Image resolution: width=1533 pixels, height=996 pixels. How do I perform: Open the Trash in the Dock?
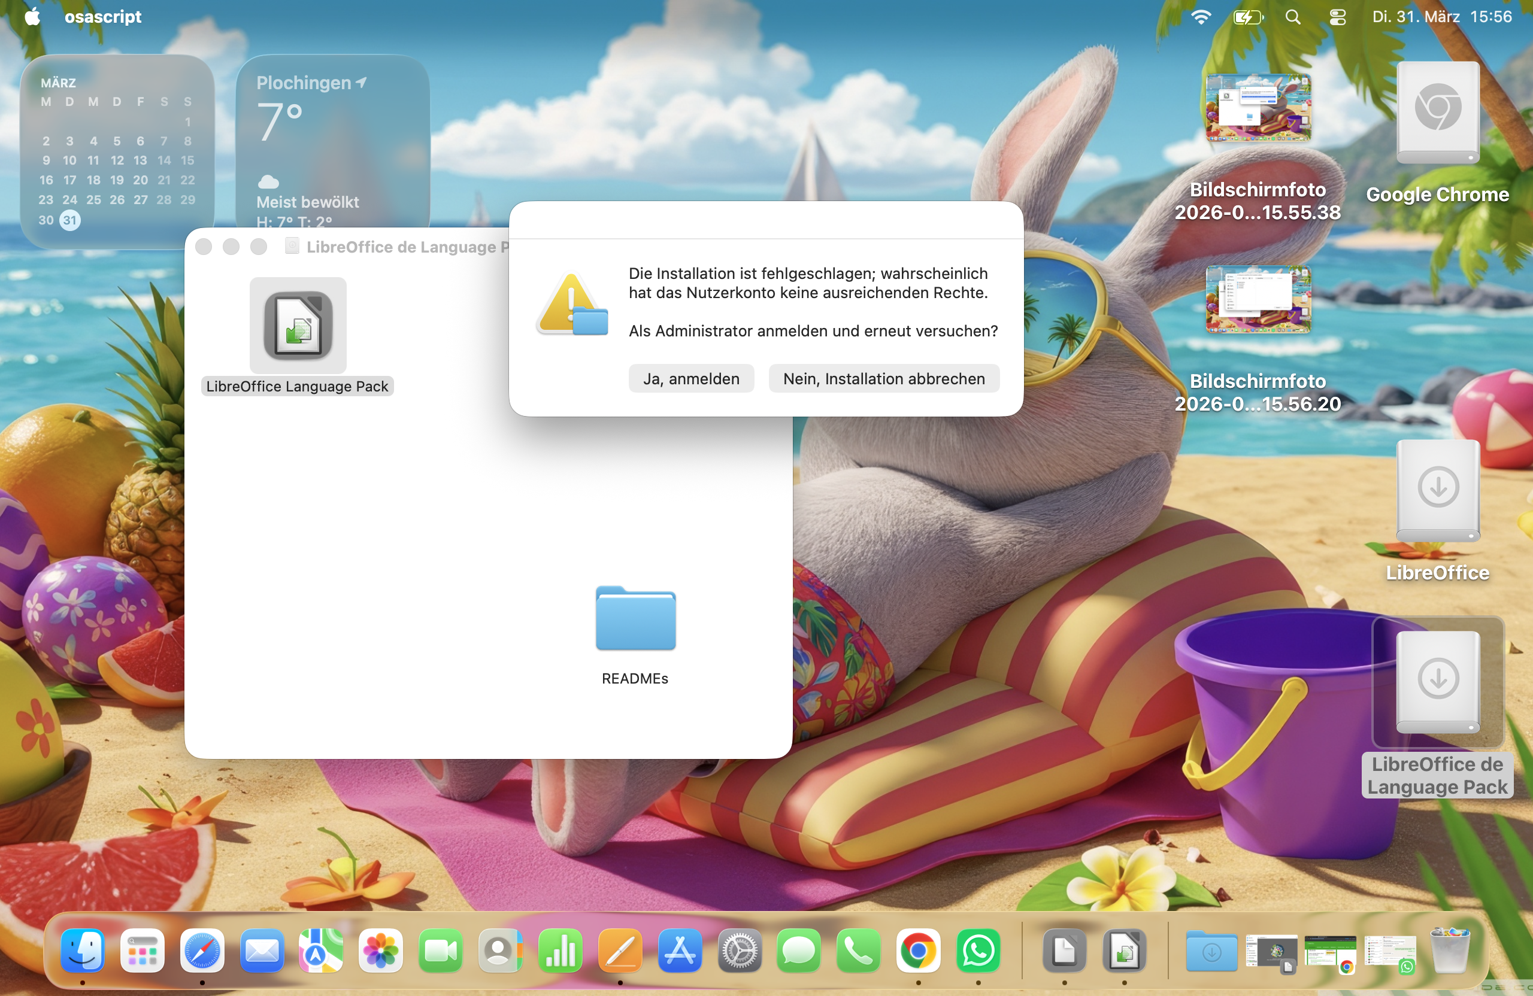[x=1449, y=951]
